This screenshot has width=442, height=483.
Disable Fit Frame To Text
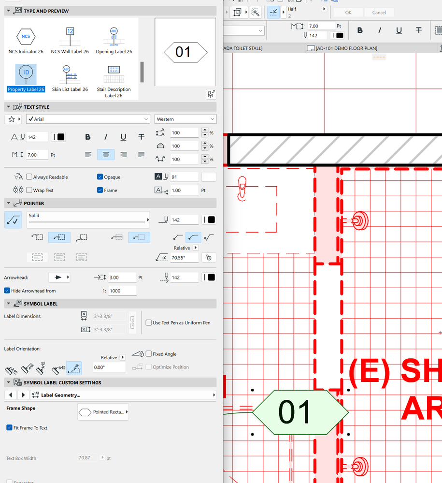click(x=8, y=427)
